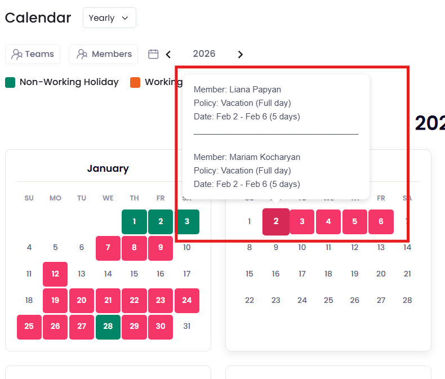
Task: Click the calendar date picker icon
Action: click(153, 54)
